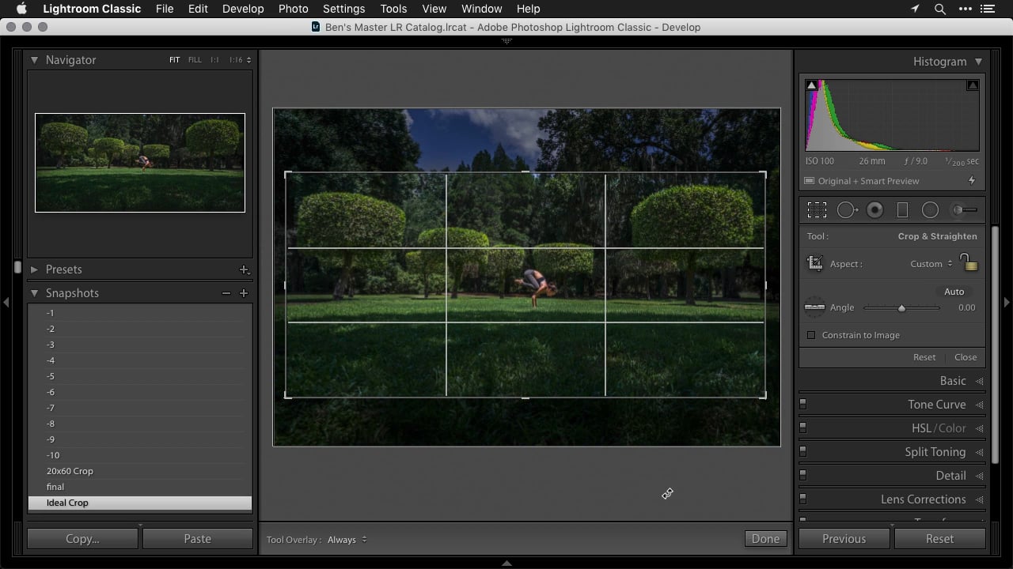Viewport: 1013px width, 569px height.
Task: Delete selected snapshot with minus icon
Action: point(226,293)
